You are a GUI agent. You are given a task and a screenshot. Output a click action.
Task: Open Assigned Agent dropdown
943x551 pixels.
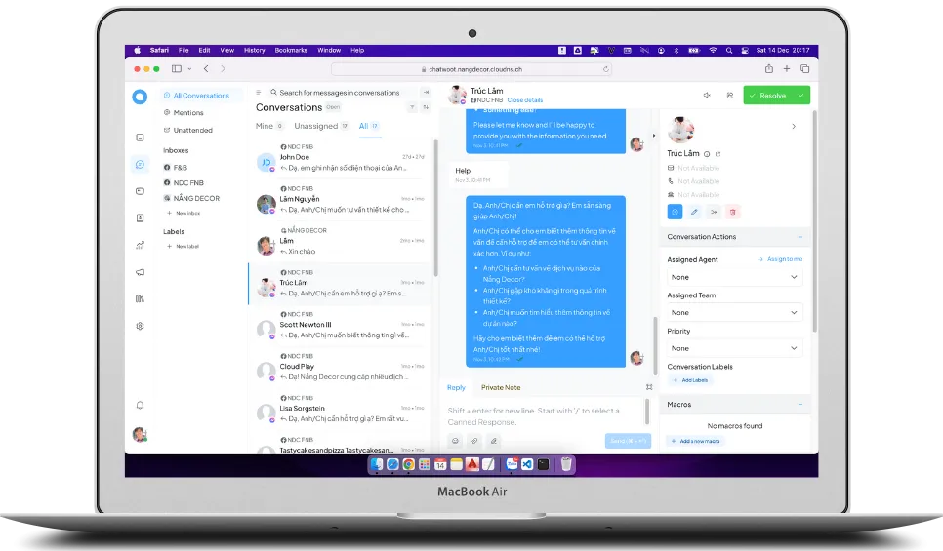tap(734, 277)
